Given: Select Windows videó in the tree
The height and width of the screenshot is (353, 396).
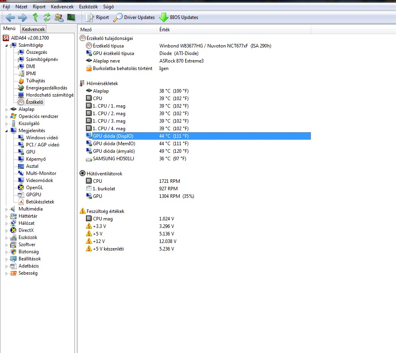Looking at the screenshot, I should click(x=42, y=137).
